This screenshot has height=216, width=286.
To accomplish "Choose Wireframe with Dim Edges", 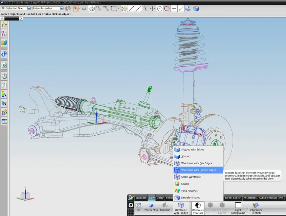I will click(198, 163).
